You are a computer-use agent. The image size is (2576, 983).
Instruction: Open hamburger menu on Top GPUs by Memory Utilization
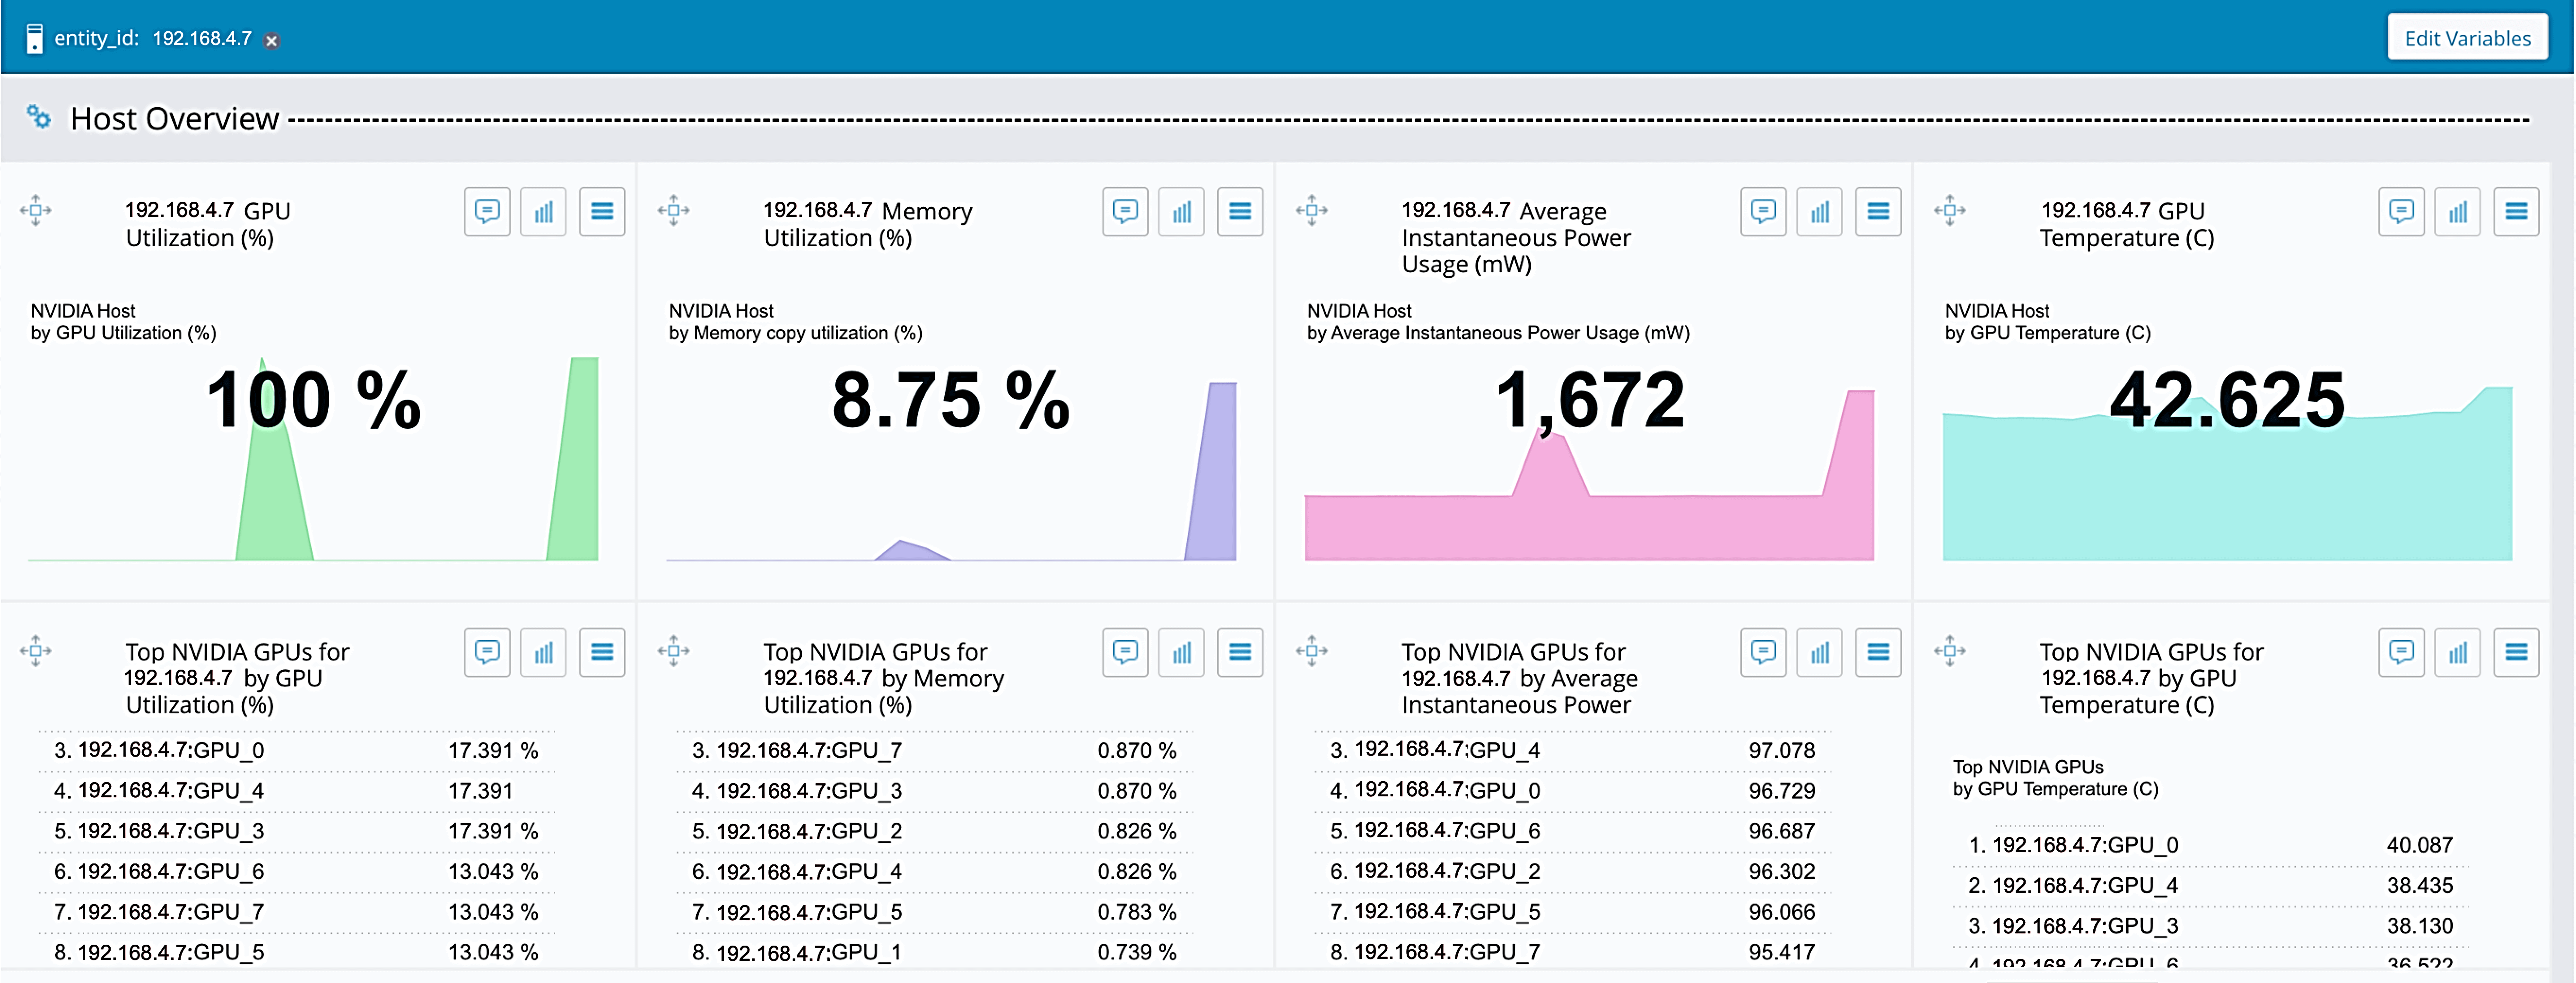(x=1240, y=653)
